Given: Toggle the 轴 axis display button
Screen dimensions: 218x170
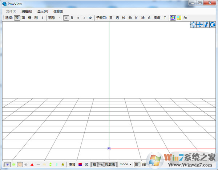Looking at the screenshot, I should [x=94, y=165].
